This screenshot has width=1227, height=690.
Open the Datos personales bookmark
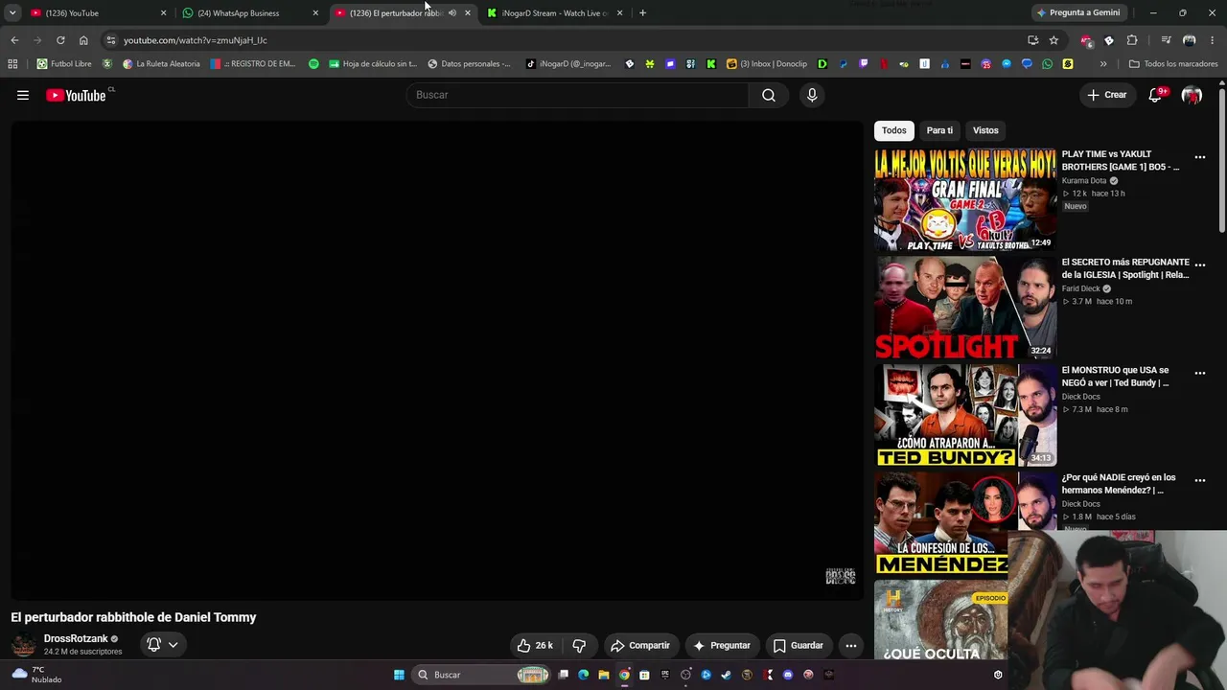469,64
